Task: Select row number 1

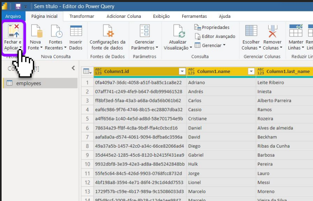Action: [x=87, y=82]
